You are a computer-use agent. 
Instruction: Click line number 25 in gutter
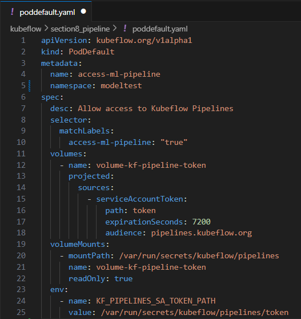coord(21,312)
